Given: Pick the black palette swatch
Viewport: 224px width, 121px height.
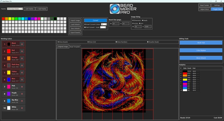Looking at the screenshot, I should click(x=55, y=19).
